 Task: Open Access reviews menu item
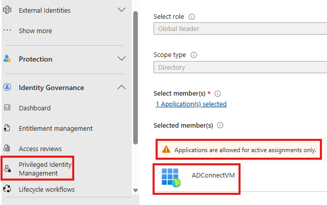pyautogui.click(x=40, y=149)
